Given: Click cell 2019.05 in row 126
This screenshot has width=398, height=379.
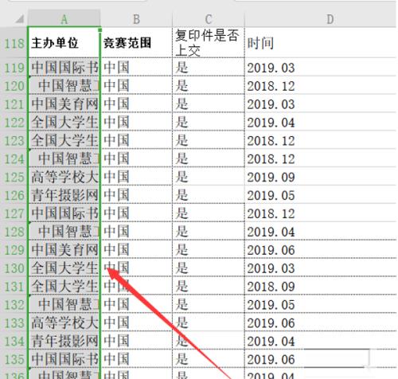Looking at the screenshot, I should pyautogui.click(x=321, y=195).
